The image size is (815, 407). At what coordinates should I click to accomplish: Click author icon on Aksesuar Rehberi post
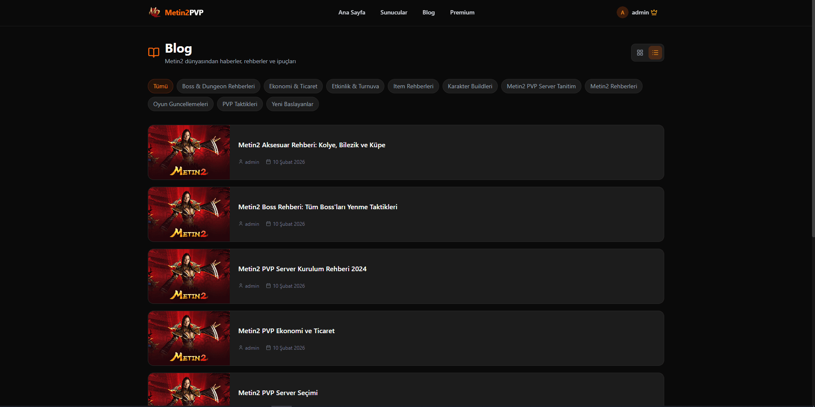click(241, 162)
